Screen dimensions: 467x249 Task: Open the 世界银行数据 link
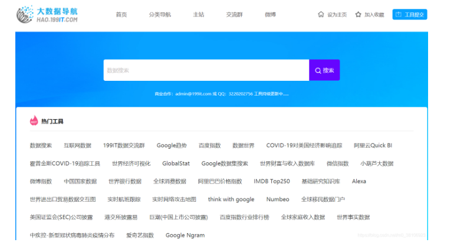tap(125, 181)
